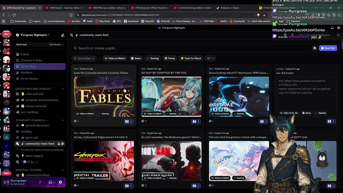Open the esports bookmarks folder

click(x=35, y=21)
